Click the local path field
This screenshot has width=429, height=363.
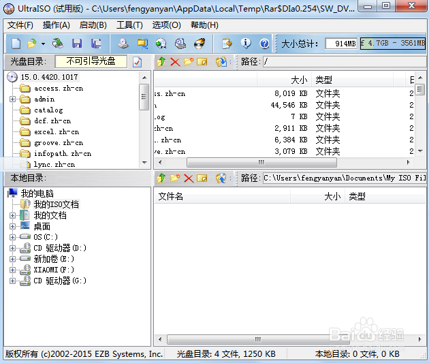click(345, 178)
